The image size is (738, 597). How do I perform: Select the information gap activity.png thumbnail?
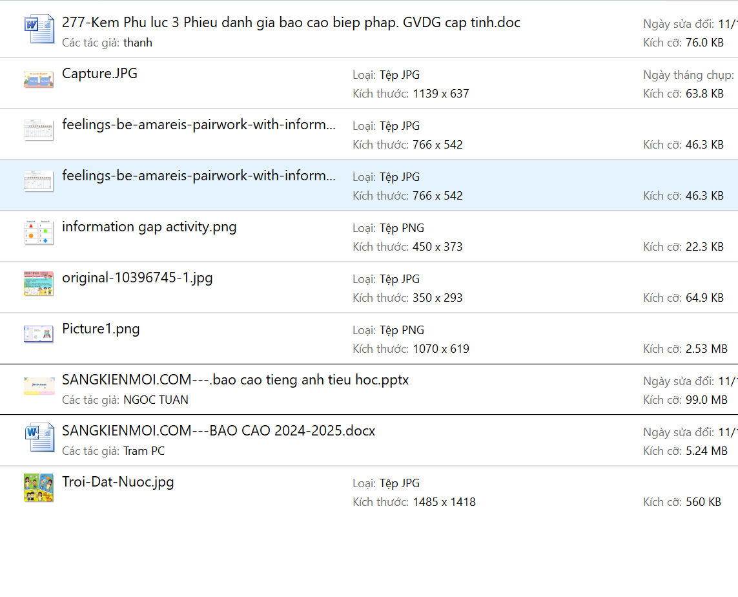pyautogui.click(x=39, y=233)
